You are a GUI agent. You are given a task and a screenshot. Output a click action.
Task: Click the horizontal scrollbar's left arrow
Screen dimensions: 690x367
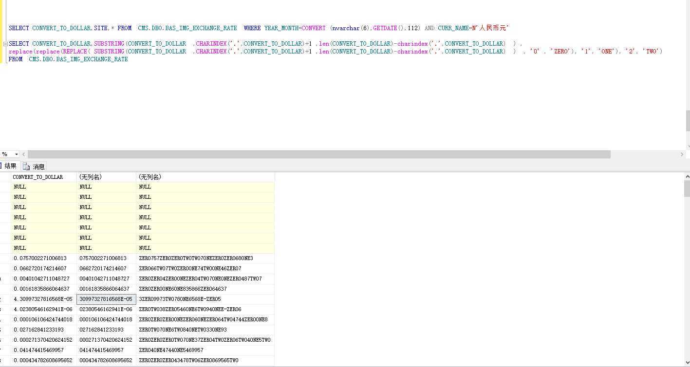point(24,154)
